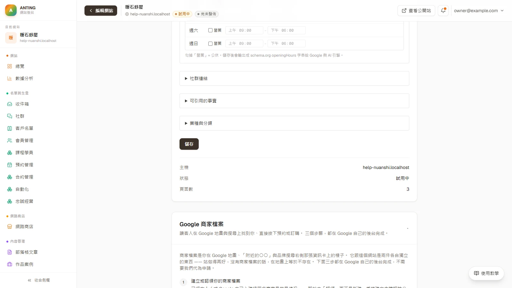
Task: Open 自動化 automation icon
Action: coord(10,189)
